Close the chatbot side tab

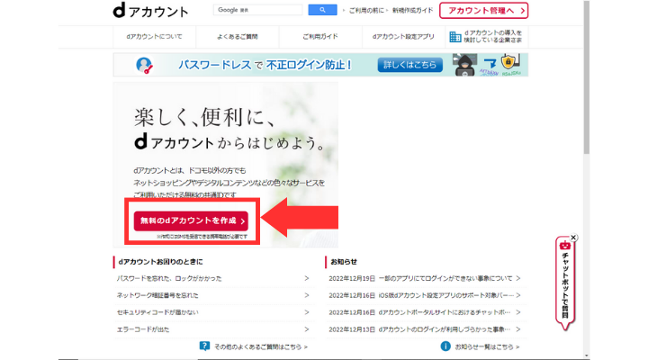tap(573, 238)
